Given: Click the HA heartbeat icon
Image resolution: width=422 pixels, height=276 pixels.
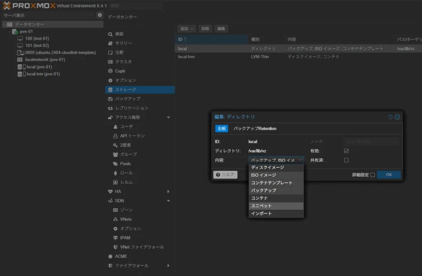Looking at the screenshot, I should click(x=110, y=192).
